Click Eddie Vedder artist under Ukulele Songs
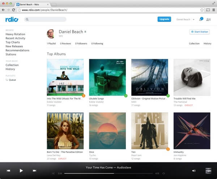Image resolution: width=217 pixels, height=179 pixels. pyautogui.click(x=97, y=102)
